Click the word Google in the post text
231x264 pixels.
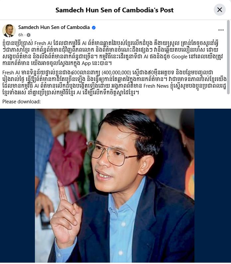coord(179,57)
